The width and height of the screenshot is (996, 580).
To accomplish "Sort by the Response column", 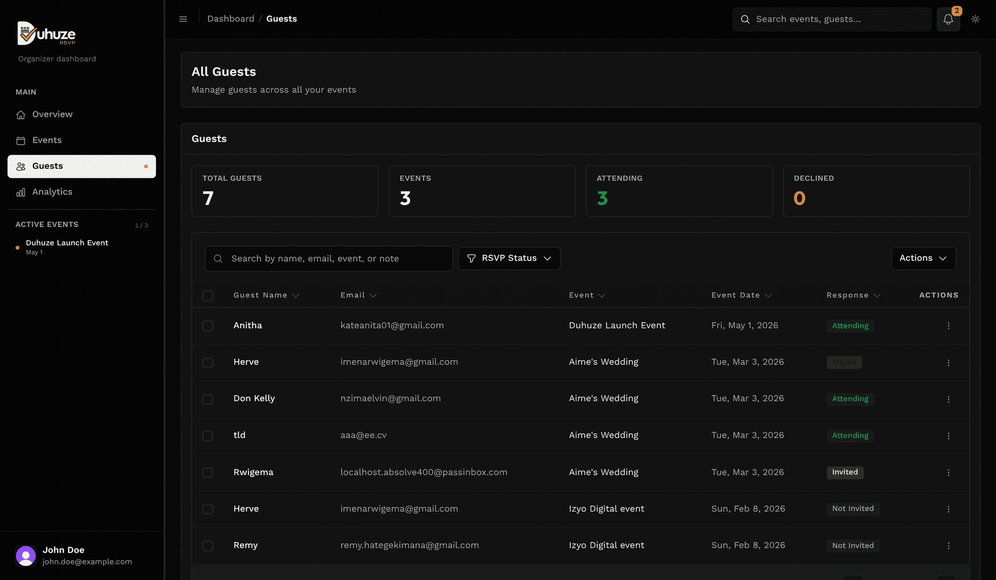I will (853, 295).
